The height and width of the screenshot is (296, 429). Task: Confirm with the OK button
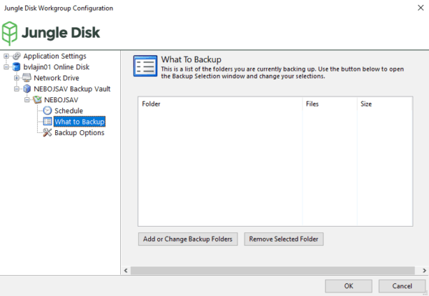point(348,286)
